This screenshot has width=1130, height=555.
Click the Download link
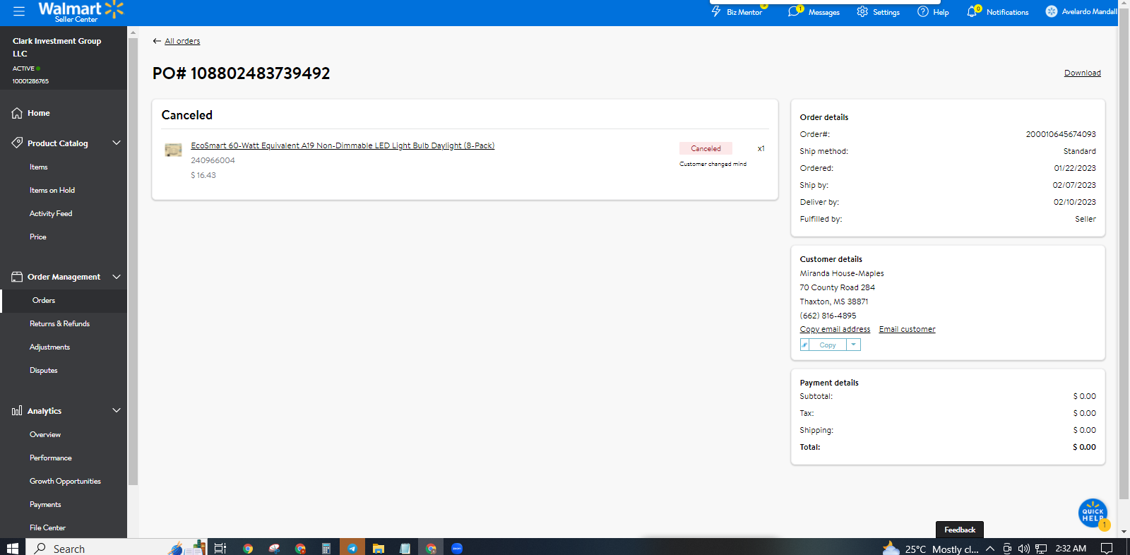(x=1083, y=73)
